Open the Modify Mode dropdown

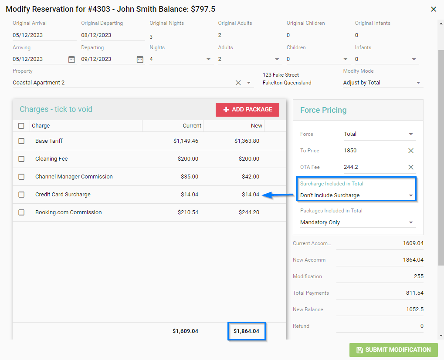pyautogui.click(x=418, y=83)
